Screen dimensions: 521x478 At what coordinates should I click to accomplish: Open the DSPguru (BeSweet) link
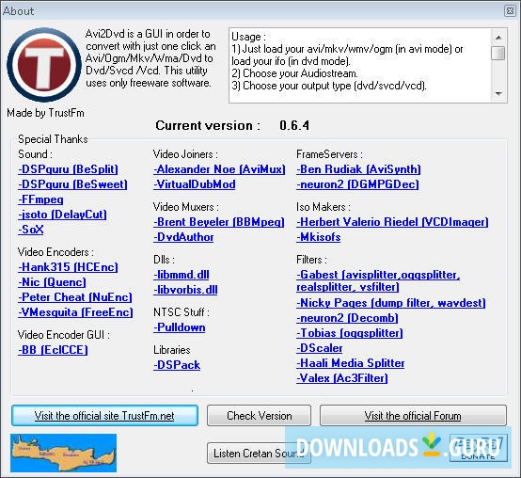pyautogui.click(x=72, y=184)
